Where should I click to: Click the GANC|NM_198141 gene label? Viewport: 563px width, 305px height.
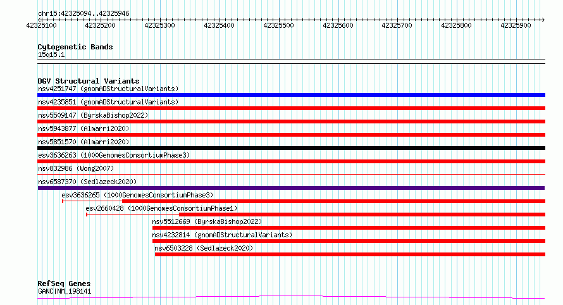click(65, 291)
